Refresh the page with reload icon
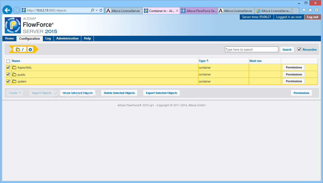 [101, 10]
